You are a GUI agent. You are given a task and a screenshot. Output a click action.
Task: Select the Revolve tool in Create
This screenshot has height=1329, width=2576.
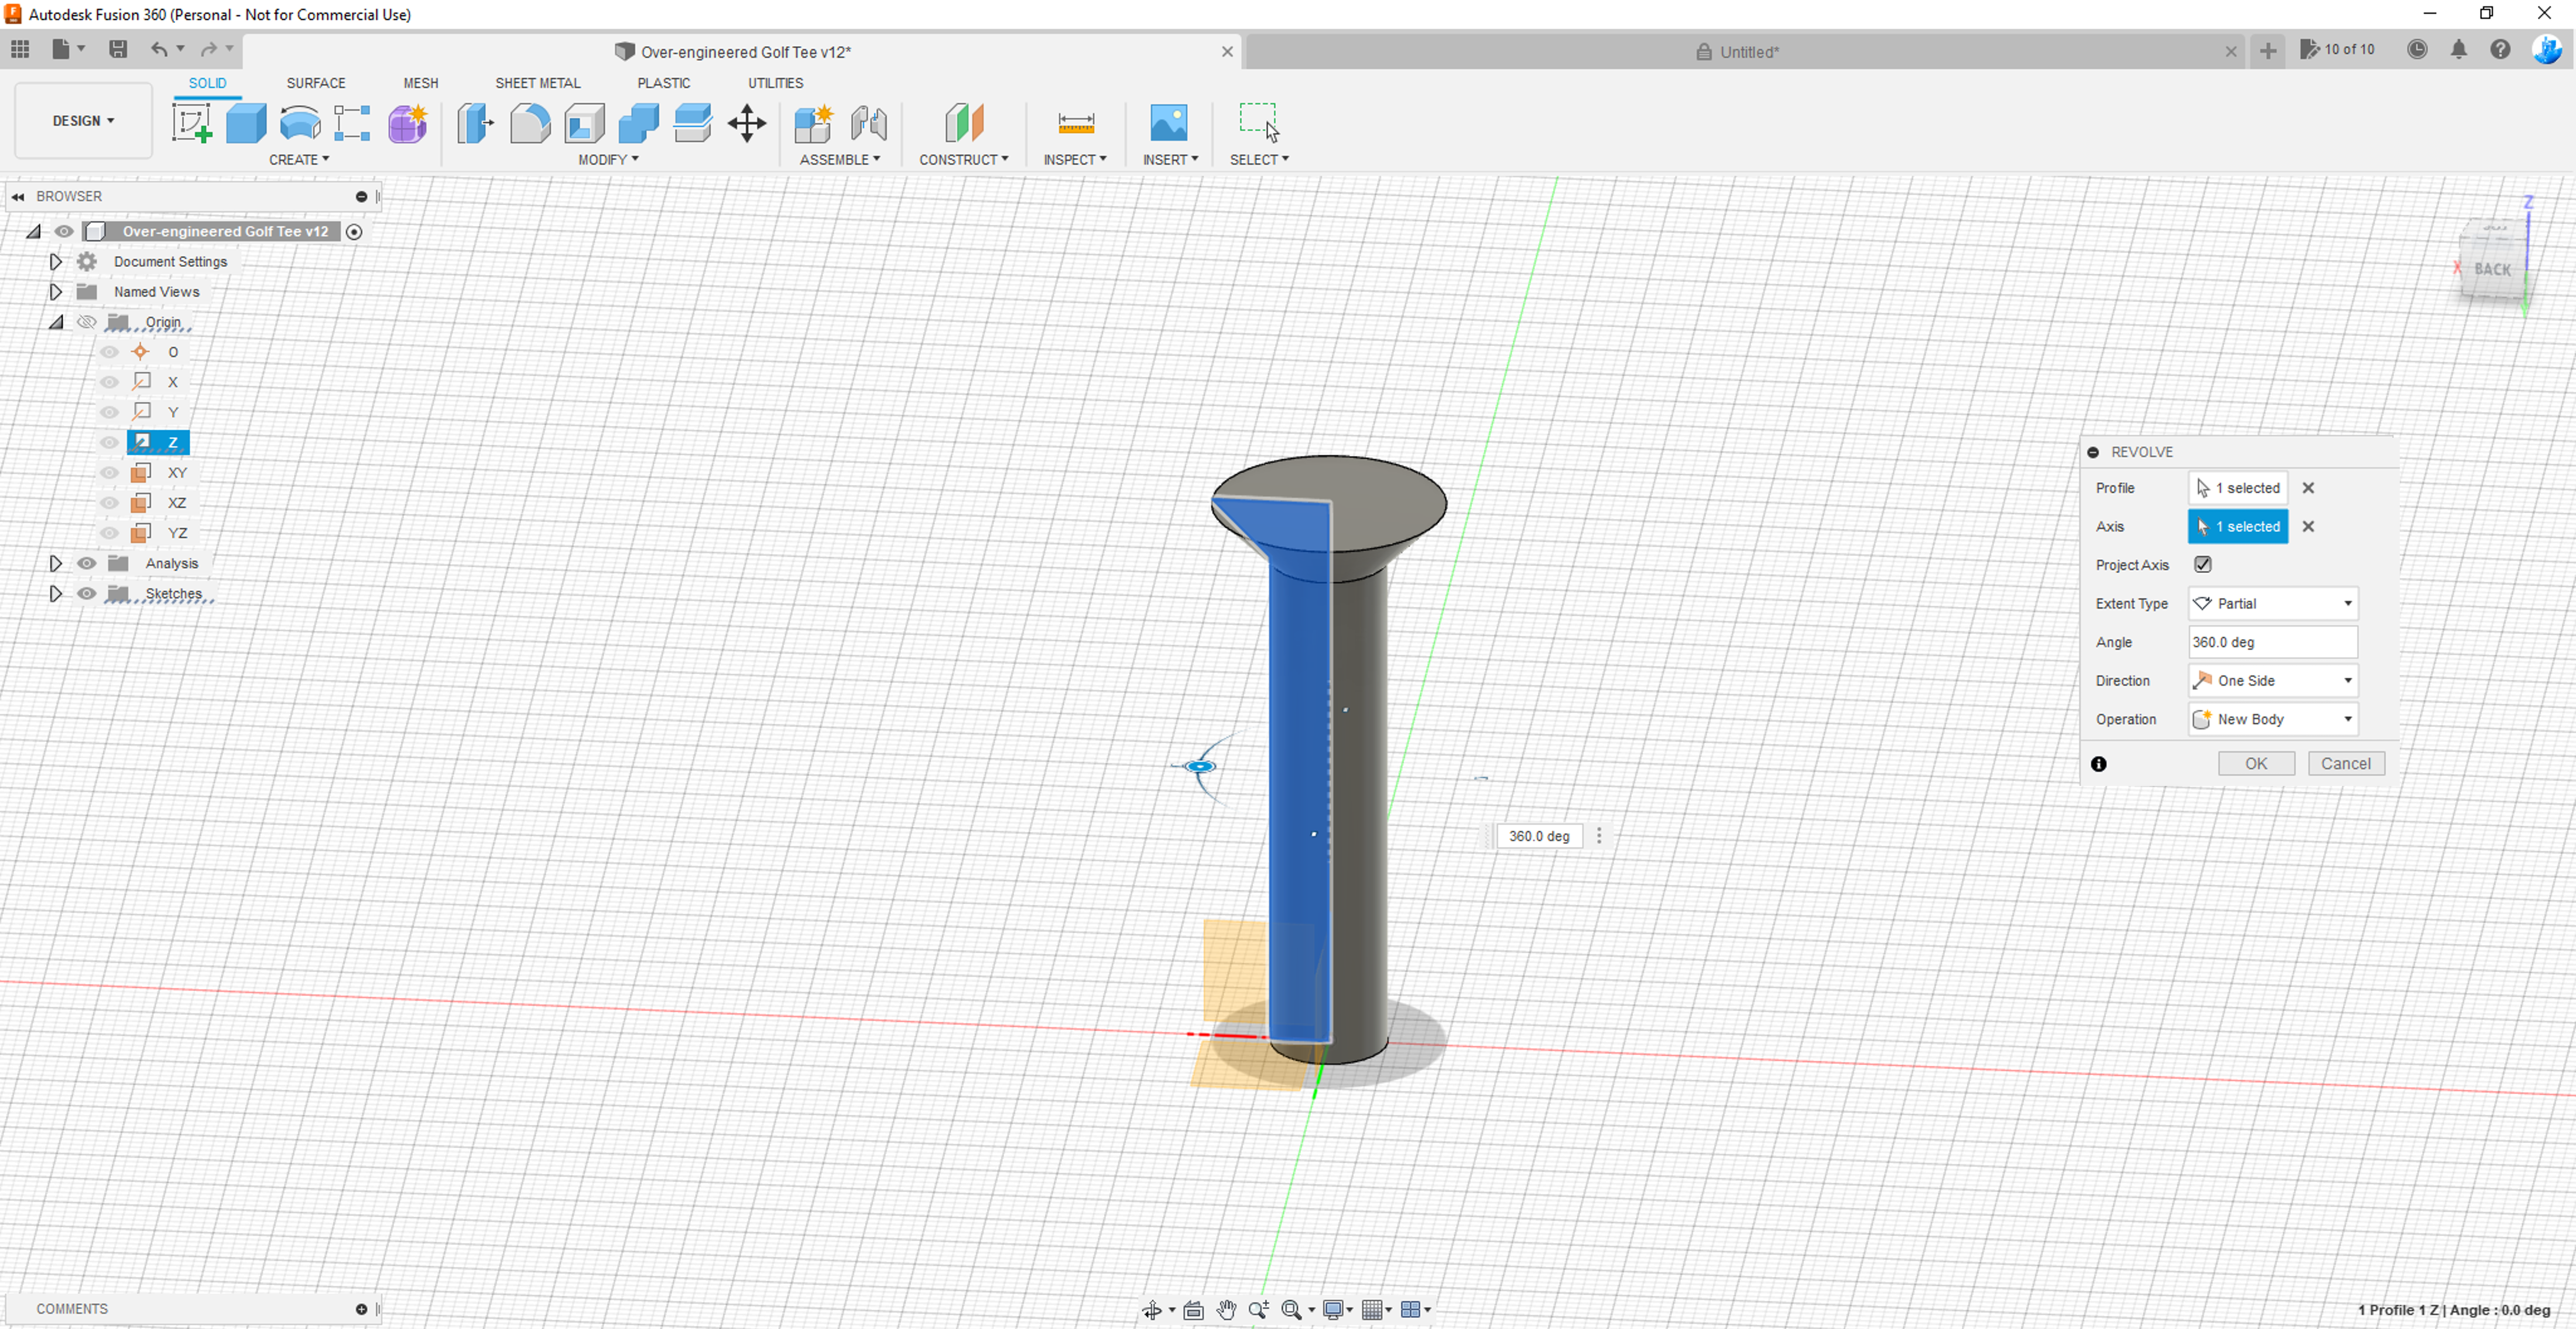(x=300, y=123)
